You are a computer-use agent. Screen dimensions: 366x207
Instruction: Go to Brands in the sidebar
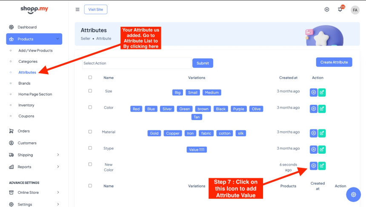(x=24, y=83)
